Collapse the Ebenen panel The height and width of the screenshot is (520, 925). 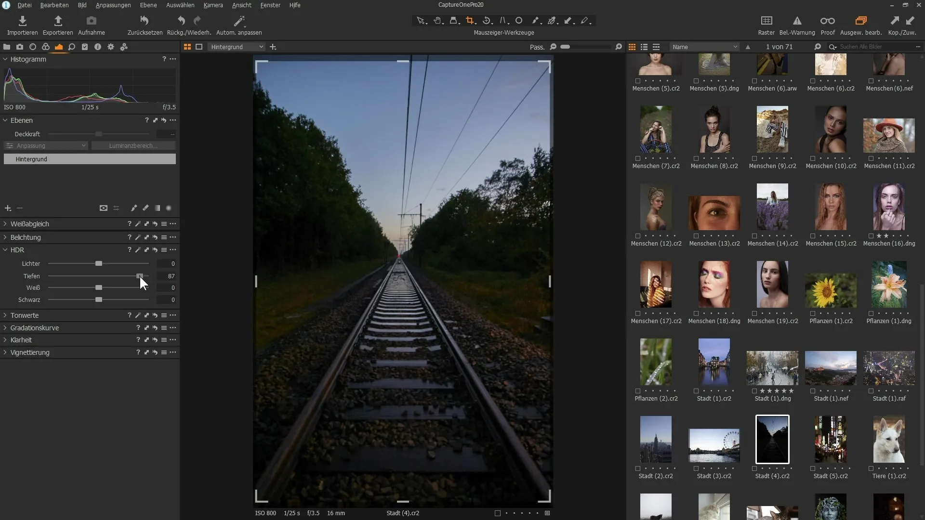[x=5, y=120]
